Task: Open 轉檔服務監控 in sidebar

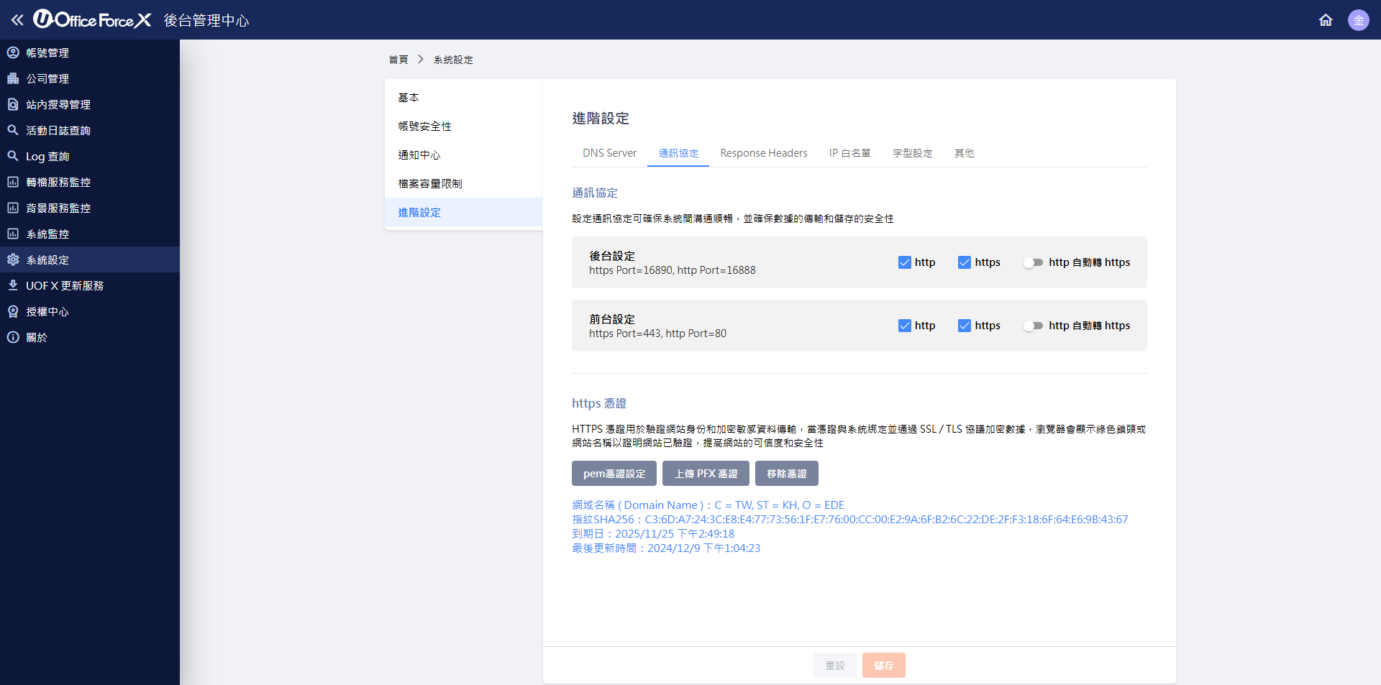Action: click(x=90, y=182)
